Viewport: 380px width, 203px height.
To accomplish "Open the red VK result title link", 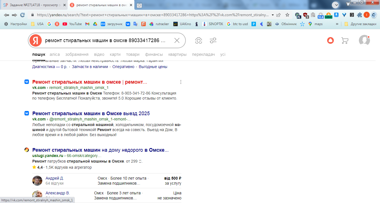I will [x=90, y=82].
